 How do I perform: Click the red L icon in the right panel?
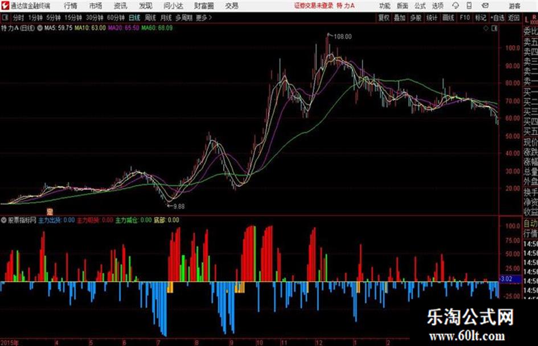527,20
